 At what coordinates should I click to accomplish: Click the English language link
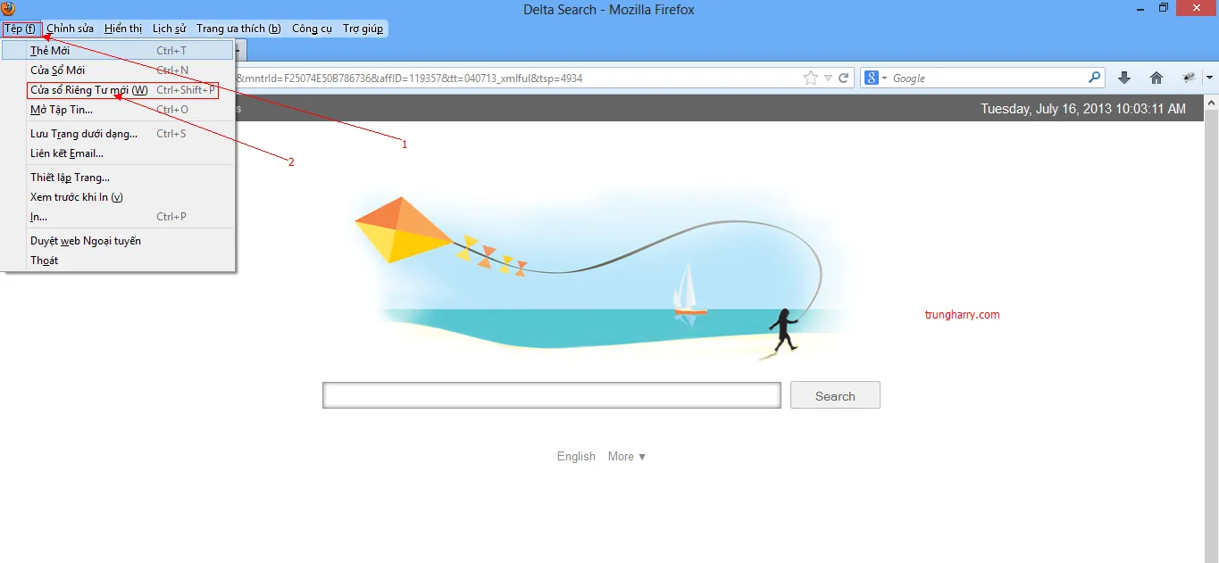576,457
